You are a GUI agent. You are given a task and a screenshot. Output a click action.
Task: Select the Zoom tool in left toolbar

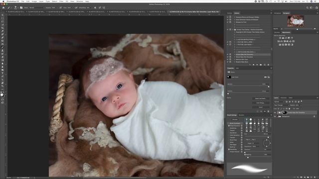pos(2,86)
